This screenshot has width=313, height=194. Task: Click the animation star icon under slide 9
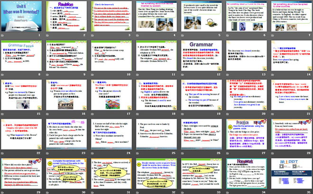(47, 75)
